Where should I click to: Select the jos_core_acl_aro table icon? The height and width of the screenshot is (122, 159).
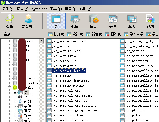pyautogui.click(x=49, y=90)
